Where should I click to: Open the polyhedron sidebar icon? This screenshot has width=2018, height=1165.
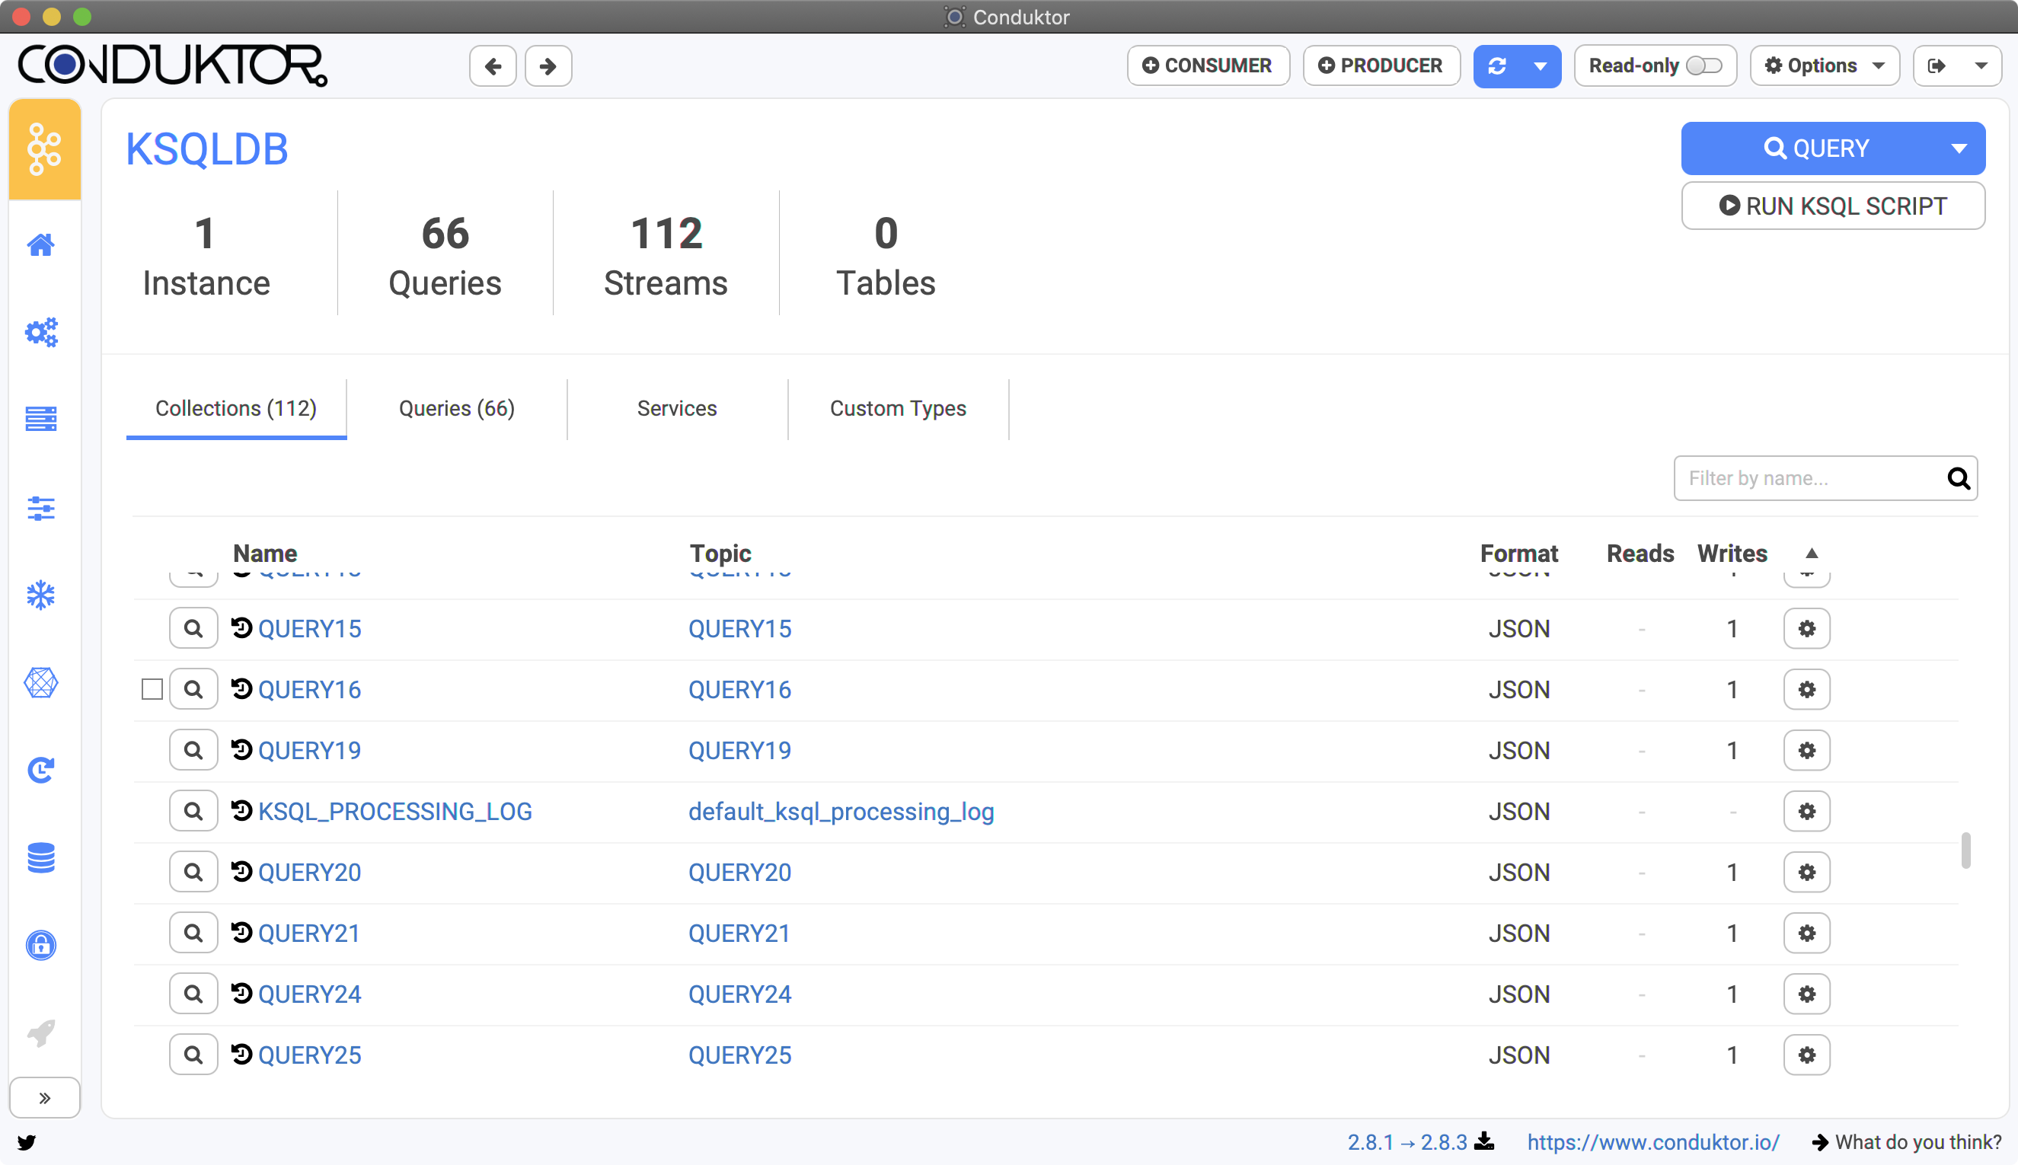point(42,682)
